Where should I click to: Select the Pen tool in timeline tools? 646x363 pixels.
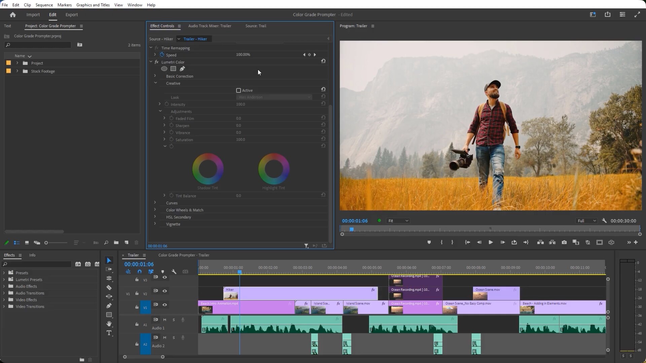tap(109, 306)
